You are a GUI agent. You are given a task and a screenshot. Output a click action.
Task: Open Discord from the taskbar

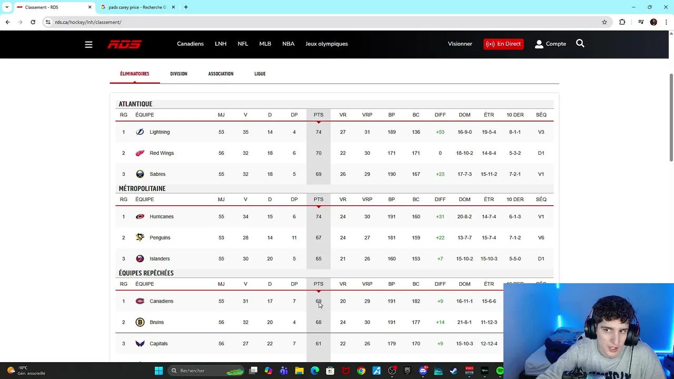[x=423, y=371]
